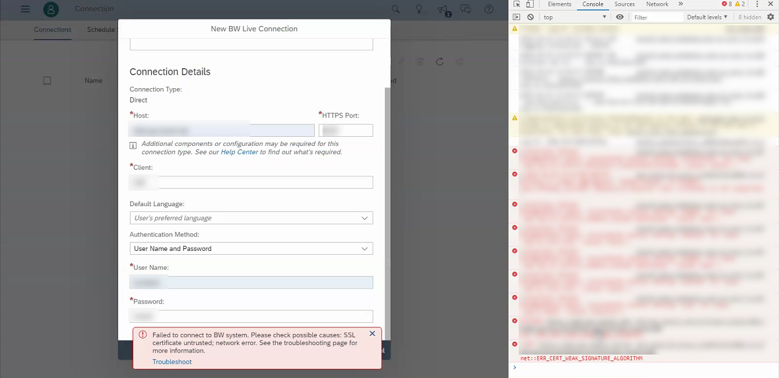
Task: Open console settings gear icon
Action: click(771, 17)
